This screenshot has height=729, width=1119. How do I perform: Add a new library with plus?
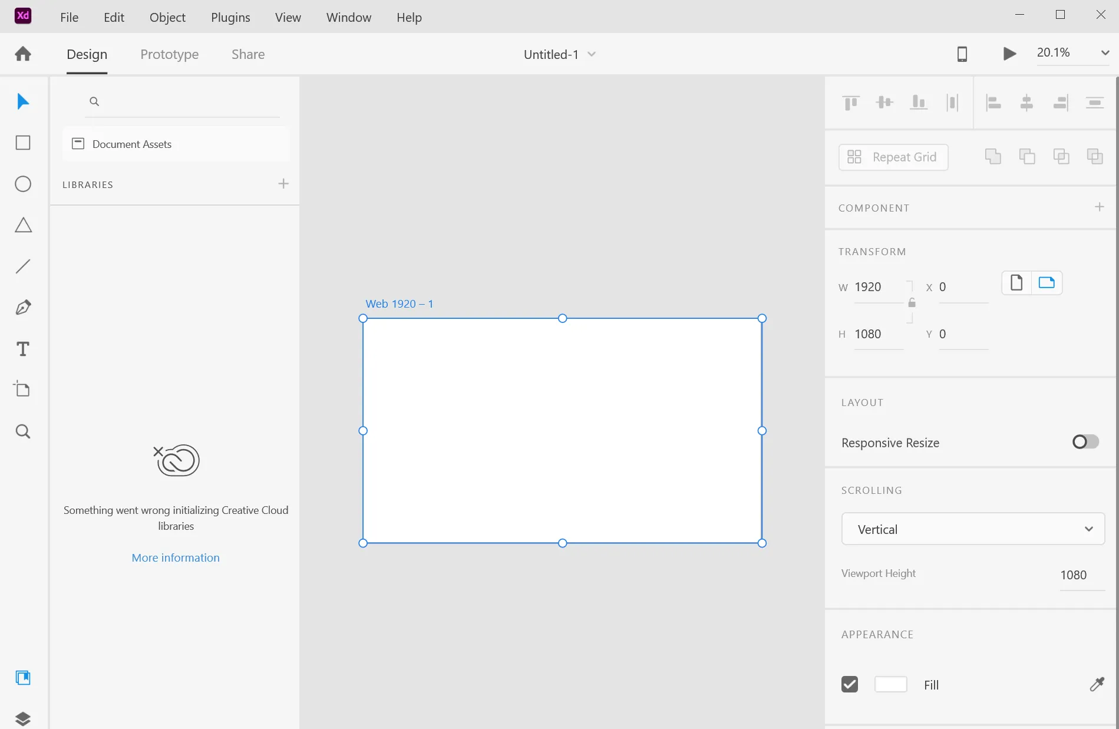tap(283, 184)
